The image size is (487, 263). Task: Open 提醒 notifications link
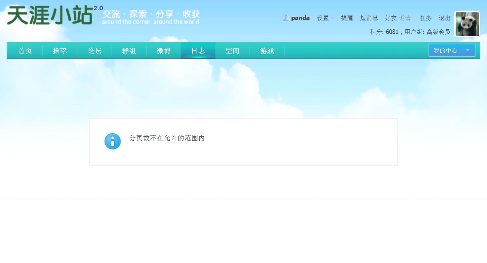347,18
